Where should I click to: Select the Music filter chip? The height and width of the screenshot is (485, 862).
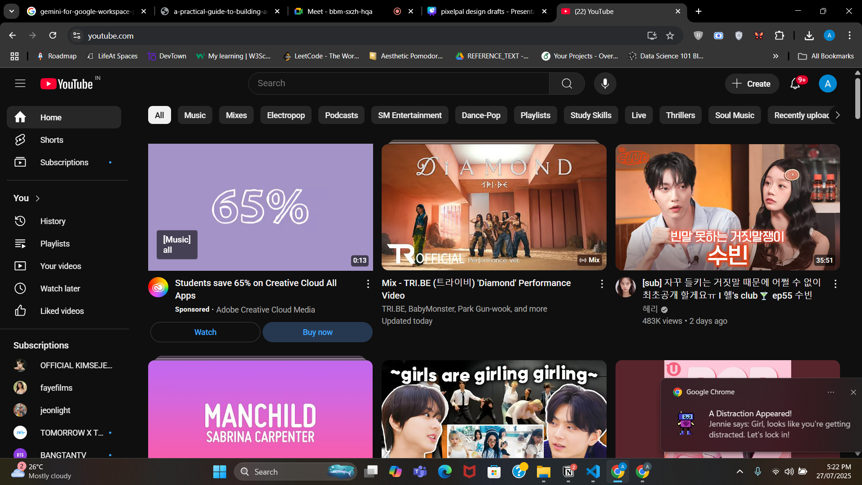coord(195,115)
